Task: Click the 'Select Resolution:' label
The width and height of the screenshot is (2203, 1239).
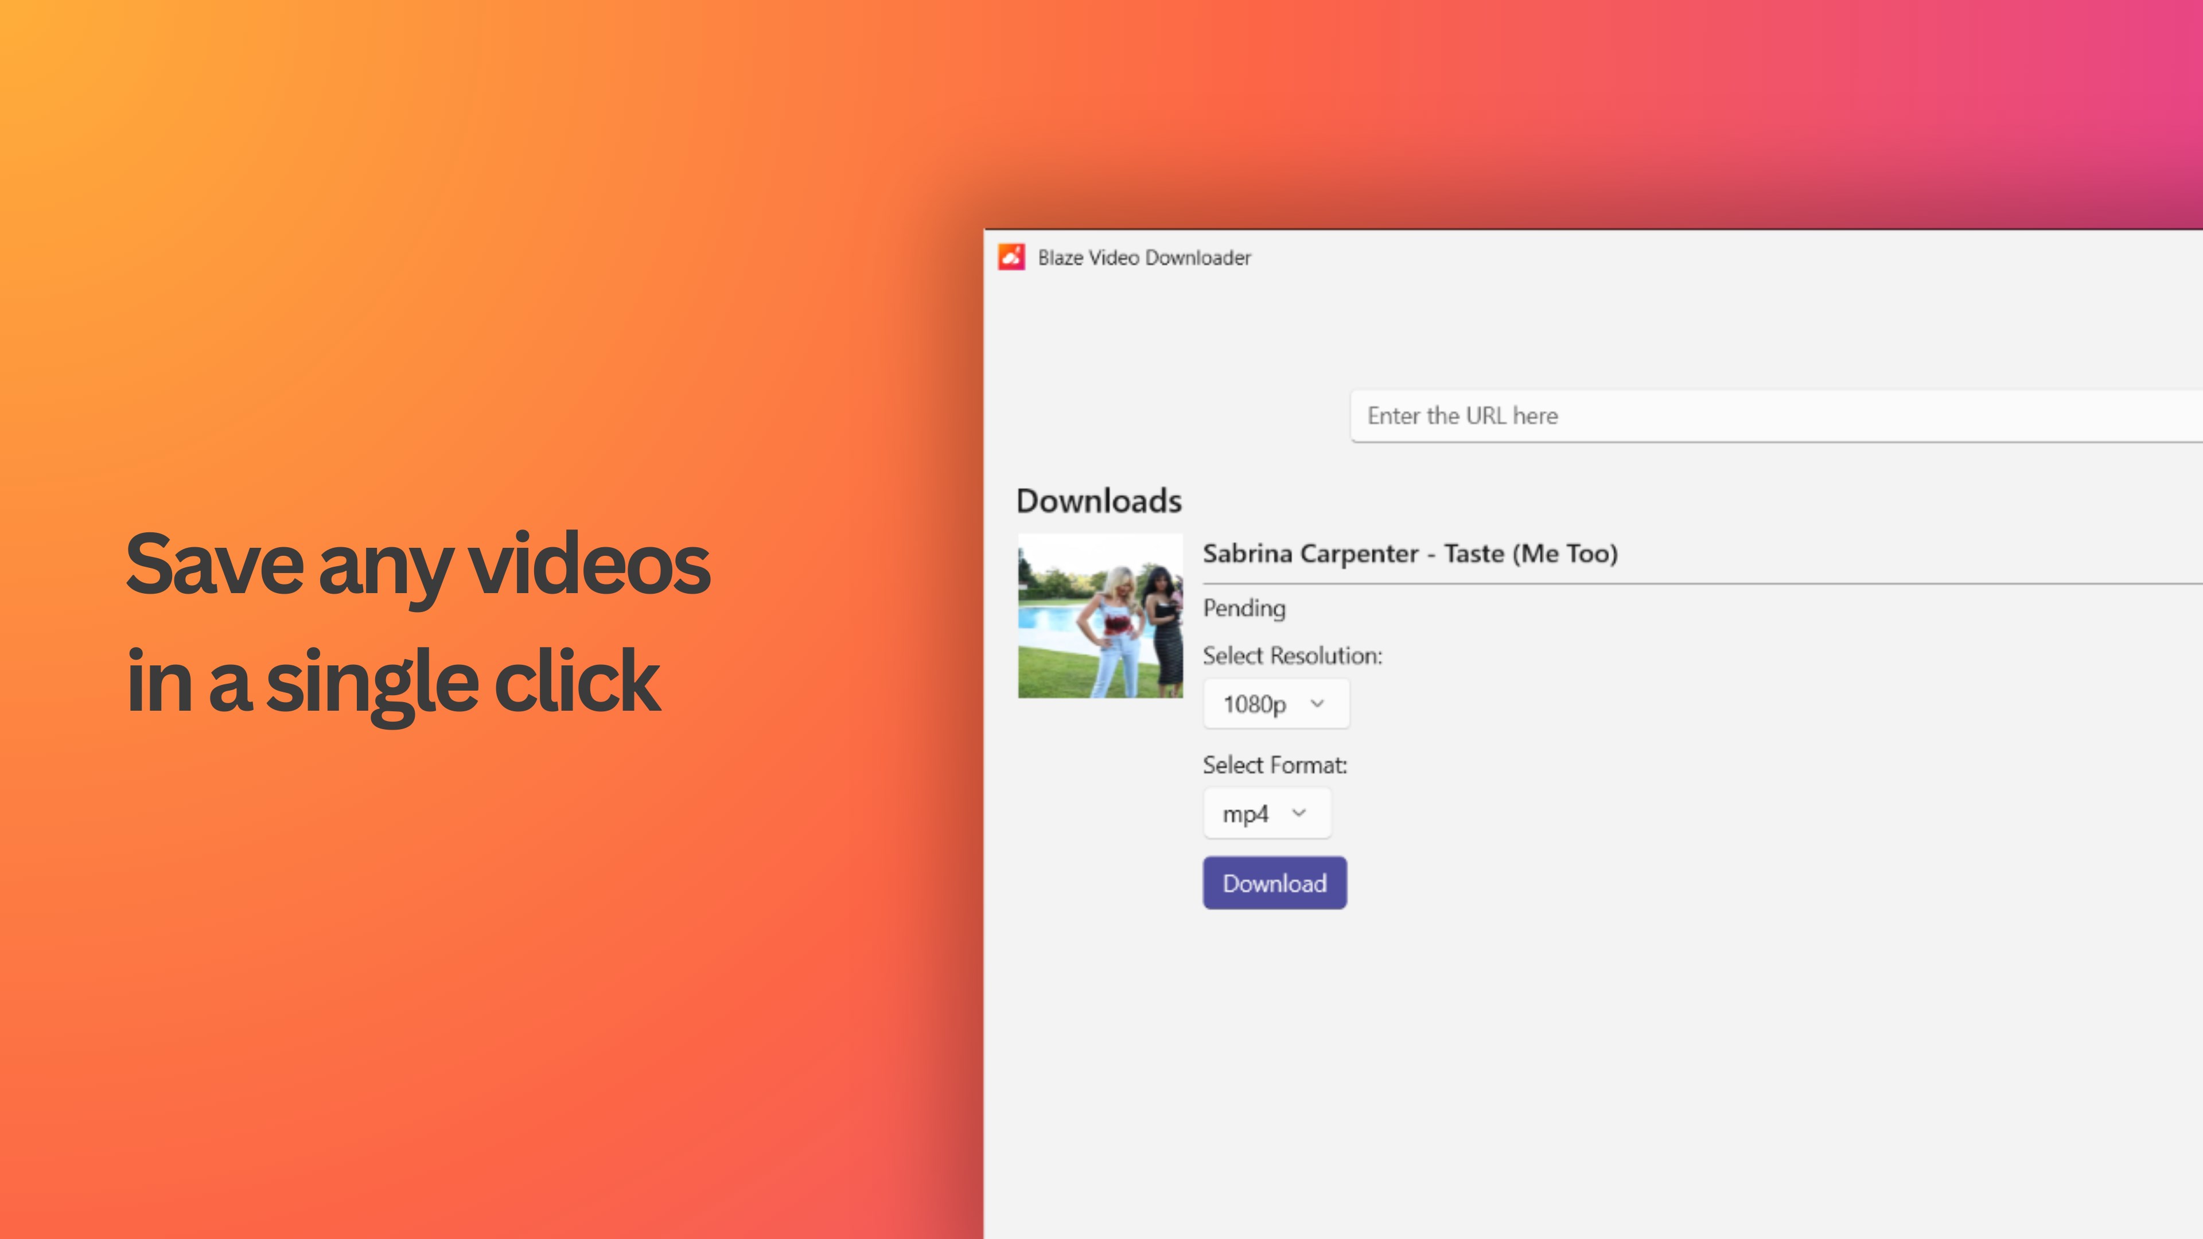Action: click(x=1291, y=656)
